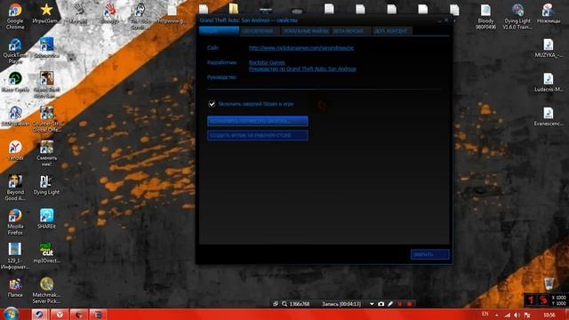Screen dimensions: 569x320
Task: Pause the recording with red pause icon
Action: click(400, 304)
